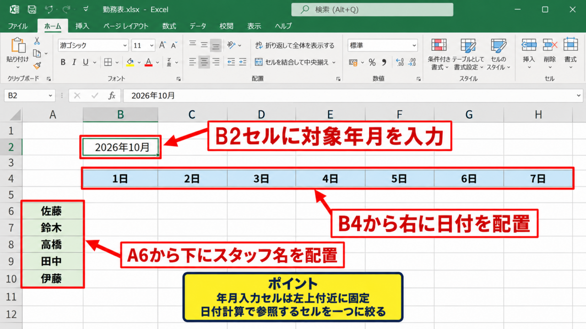Switch to the 挿入 tab
This screenshot has width=586, height=329.
tap(82, 26)
